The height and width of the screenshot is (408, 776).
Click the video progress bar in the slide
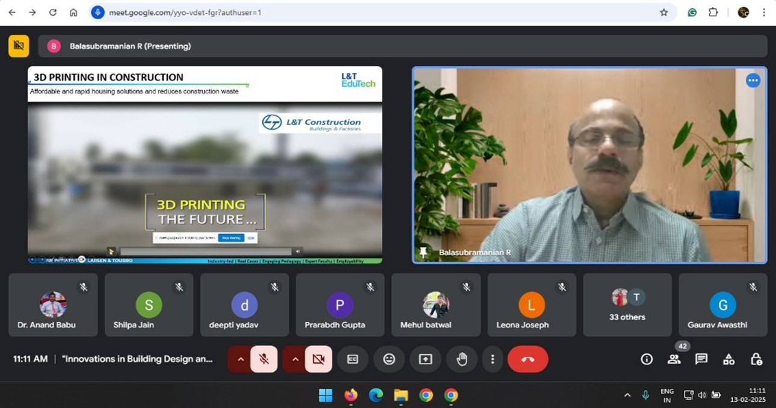[x=205, y=252]
